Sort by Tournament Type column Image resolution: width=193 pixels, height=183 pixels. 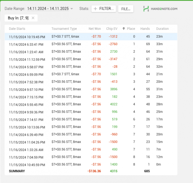point(64,29)
